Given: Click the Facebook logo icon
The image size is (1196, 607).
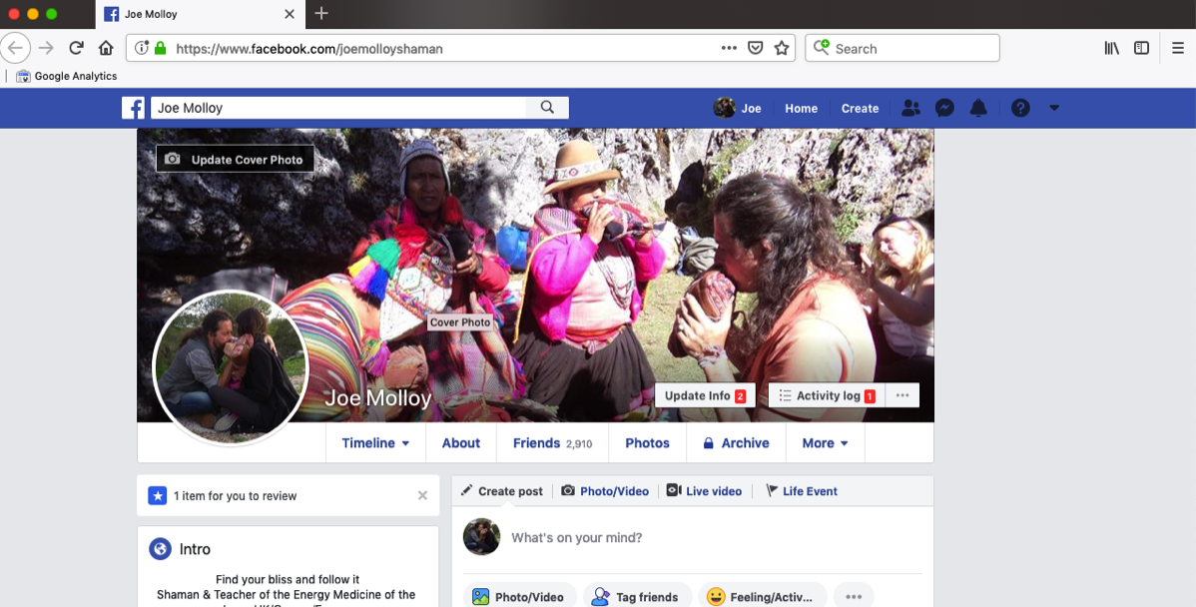Looking at the screenshot, I should [x=134, y=108].
